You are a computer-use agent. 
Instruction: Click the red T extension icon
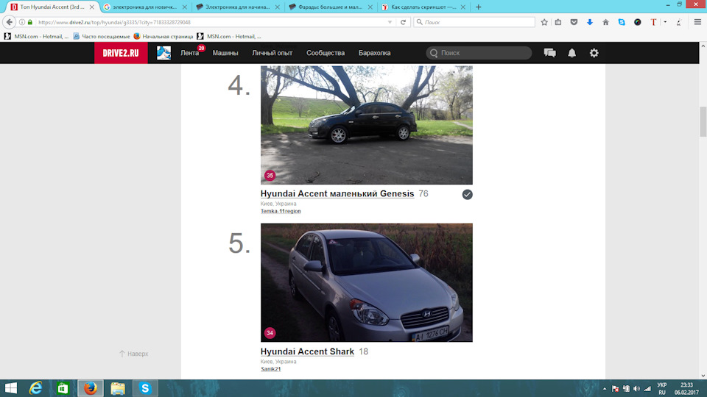click(x=653, y=22)
